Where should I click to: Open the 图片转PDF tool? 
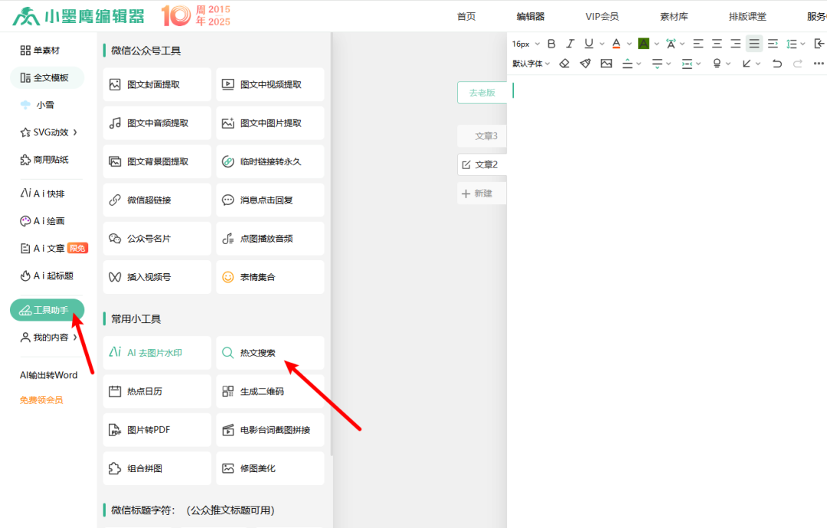pyautogui.click(x=157, y=430)
